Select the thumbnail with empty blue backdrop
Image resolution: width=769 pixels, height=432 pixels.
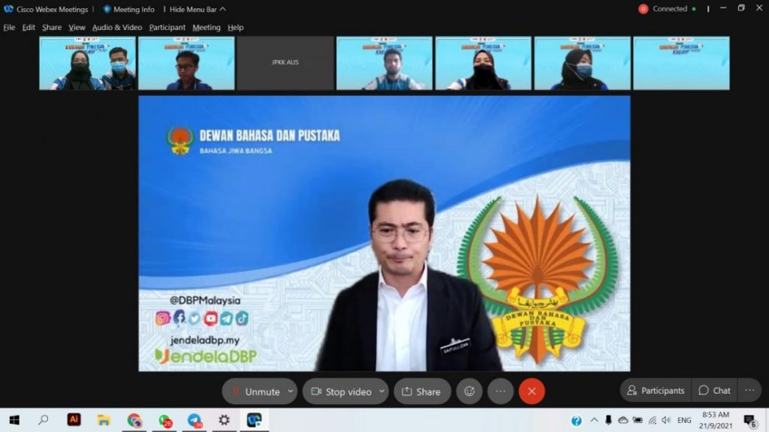pos(681,63)
